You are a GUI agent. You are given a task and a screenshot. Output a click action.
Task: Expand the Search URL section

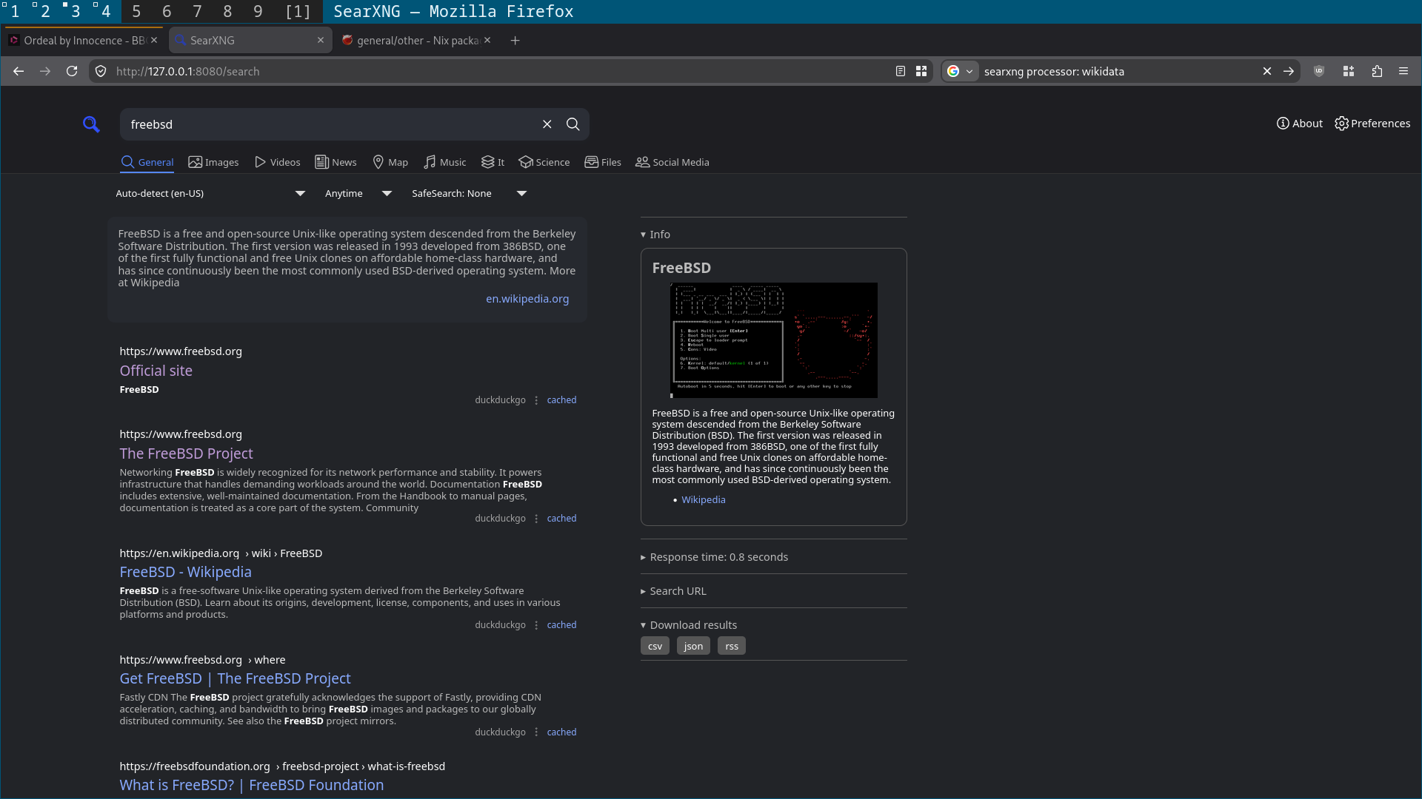click(673, 591)
